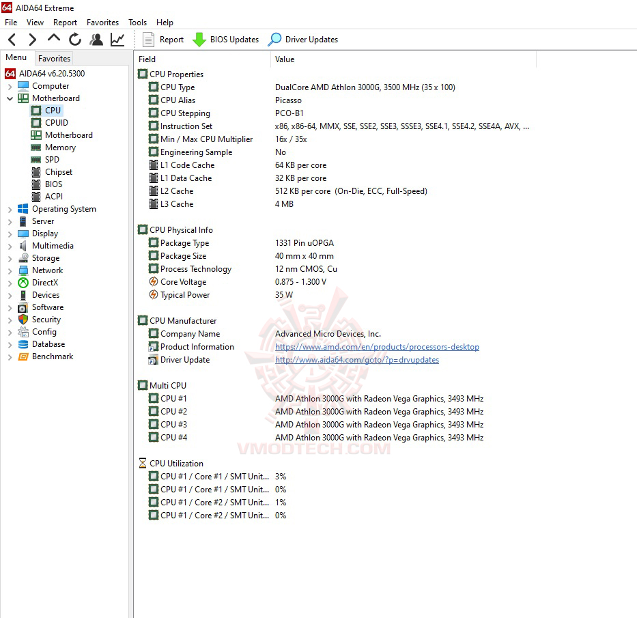Expand the Benchmark tree node
This screenshot has width=637, height=618.
[x=10, y=357]
